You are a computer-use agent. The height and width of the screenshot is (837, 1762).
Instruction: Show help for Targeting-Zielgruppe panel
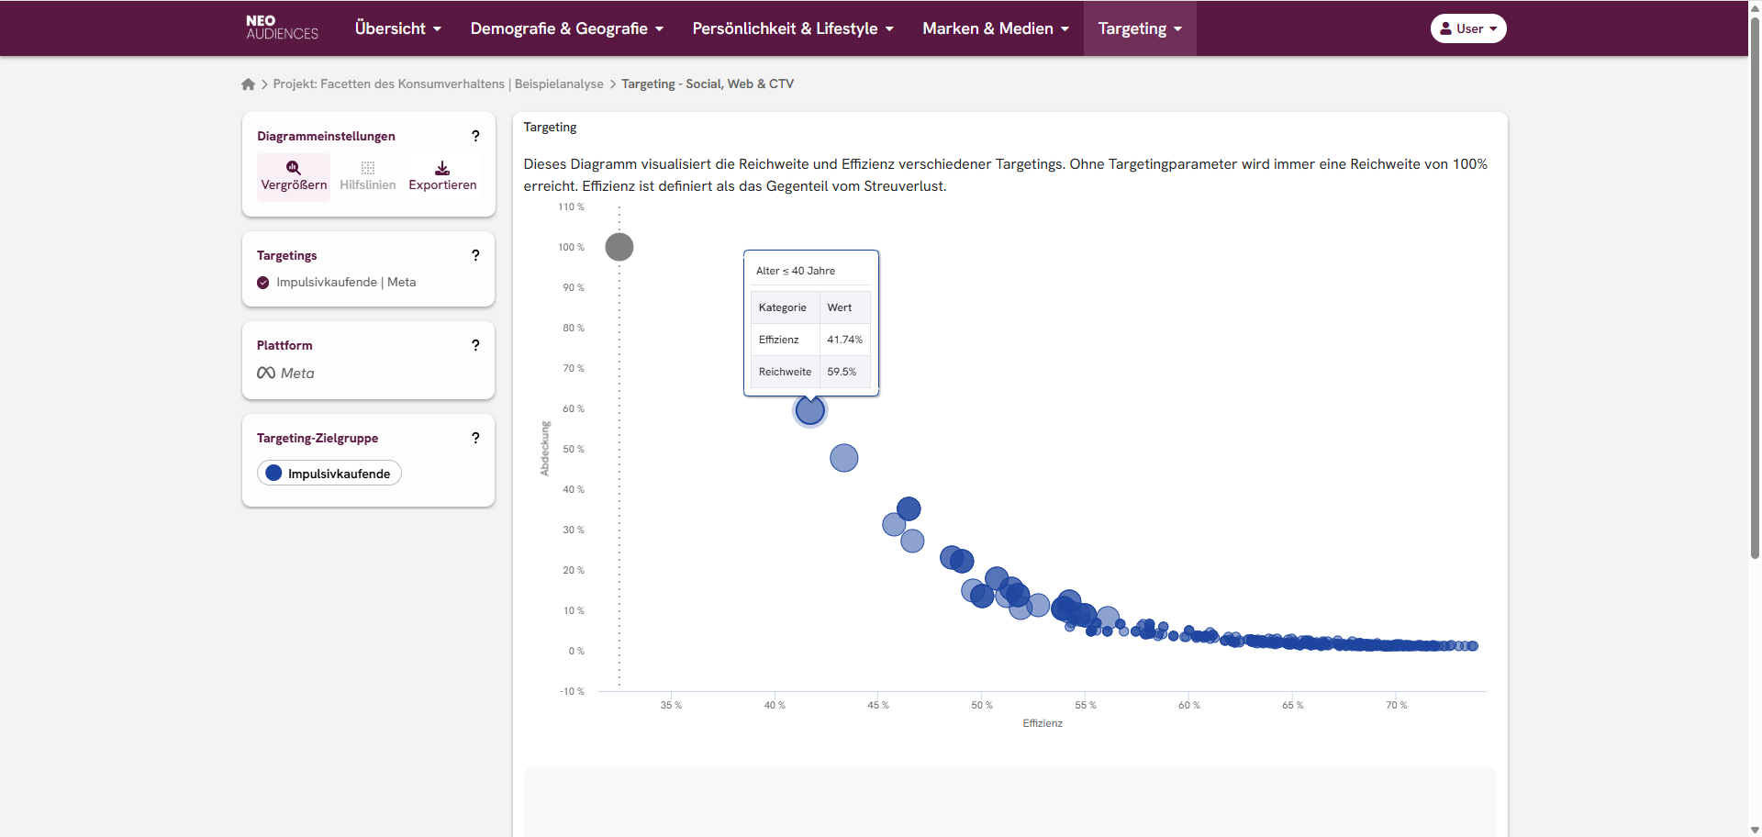(x=475, y=438)
